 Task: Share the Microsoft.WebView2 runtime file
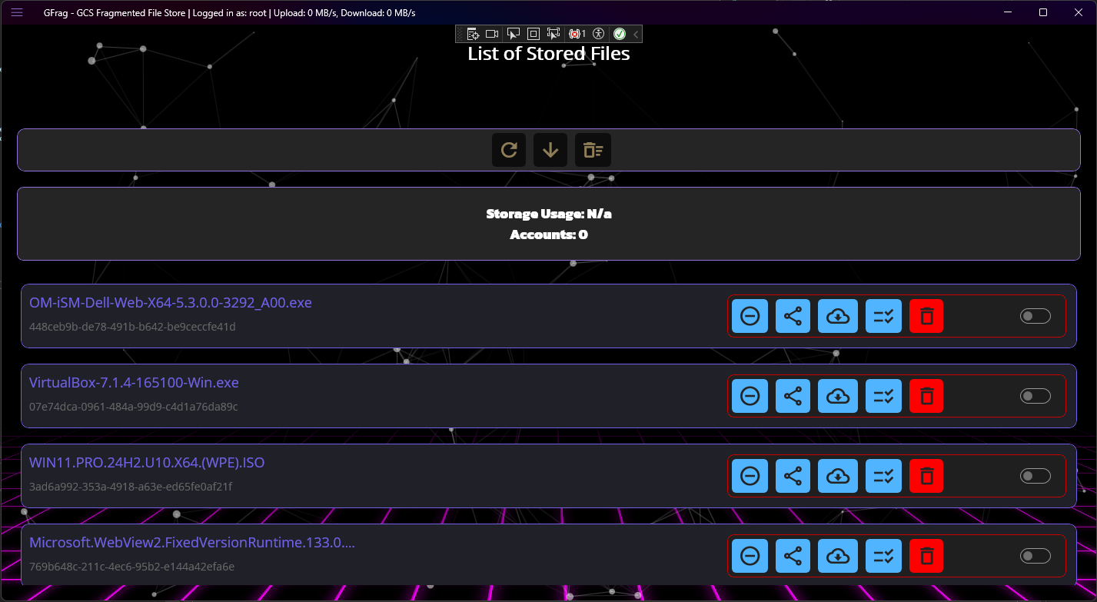point(793,556)
